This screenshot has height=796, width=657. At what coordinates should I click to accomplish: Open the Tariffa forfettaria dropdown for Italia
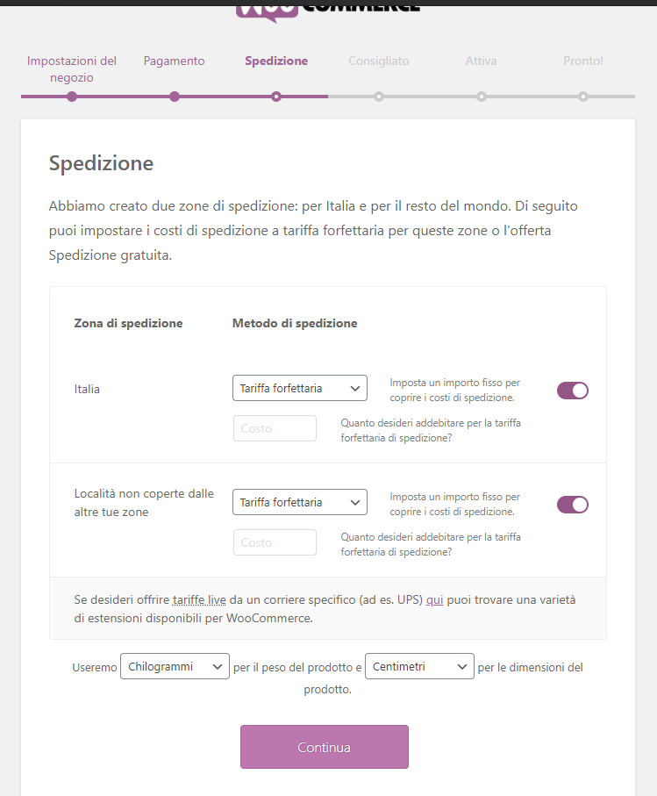(x=299, y=387)
